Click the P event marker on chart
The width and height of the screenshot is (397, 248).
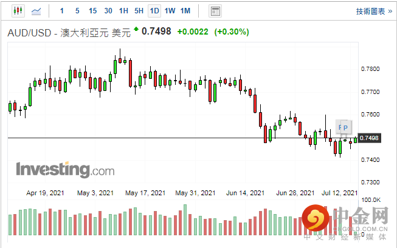point(347,127)
